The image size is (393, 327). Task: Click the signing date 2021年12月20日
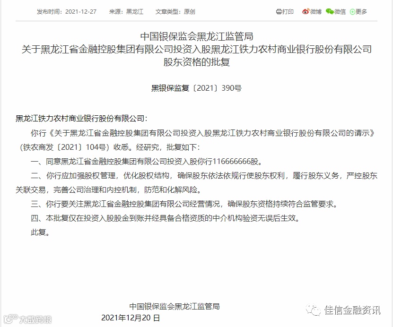pos(131,318)
